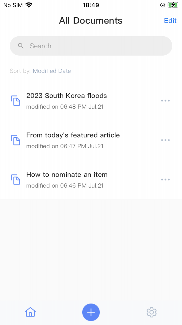Tap Edit to manage document list

point(170,20)
